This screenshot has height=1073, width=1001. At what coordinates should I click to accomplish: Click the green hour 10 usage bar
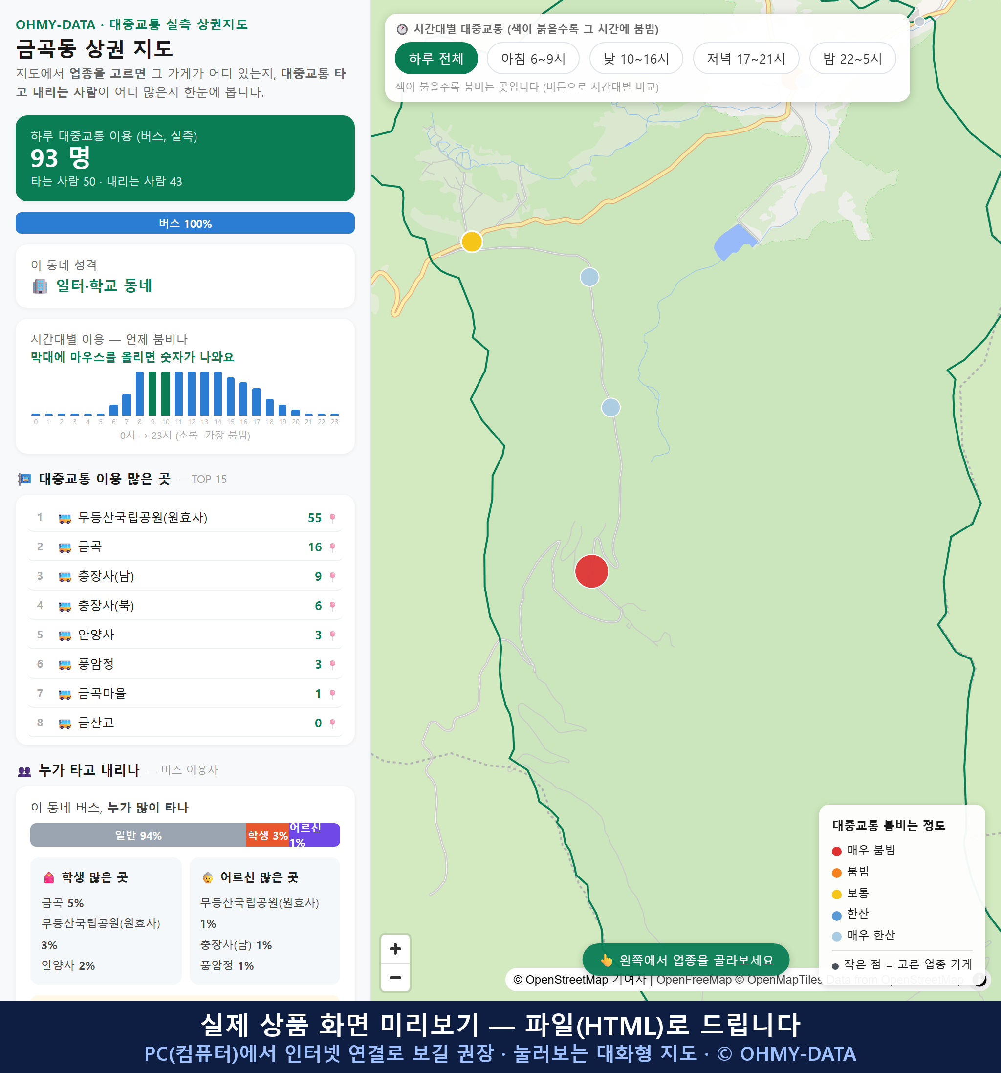166,393
